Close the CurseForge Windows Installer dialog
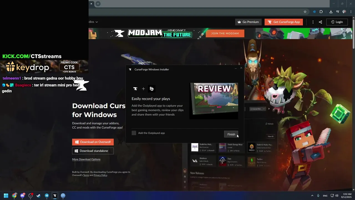 coord(241,68)
